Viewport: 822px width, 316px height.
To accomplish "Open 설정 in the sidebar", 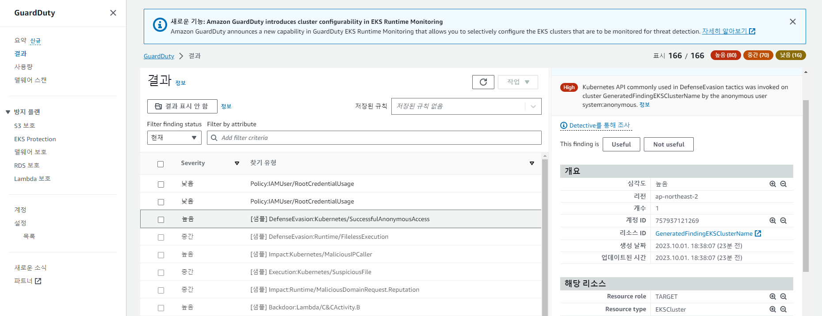I will [x=20, y=223].
